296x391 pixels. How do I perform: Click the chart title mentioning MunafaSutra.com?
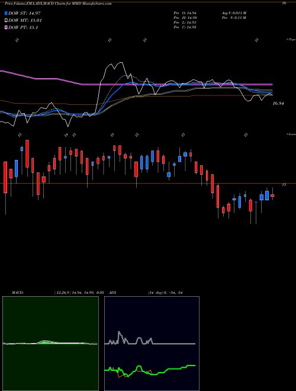58,4
